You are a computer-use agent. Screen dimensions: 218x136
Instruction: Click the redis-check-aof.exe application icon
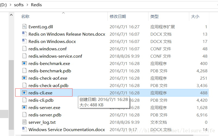tap(24, 78)
